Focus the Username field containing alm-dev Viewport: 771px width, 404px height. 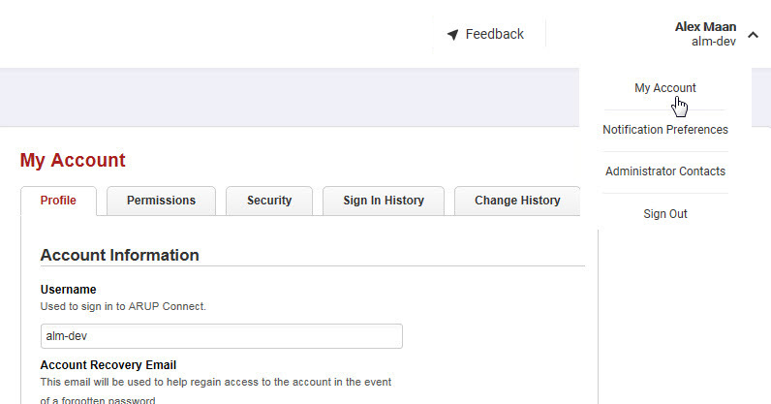pos(221,336)
